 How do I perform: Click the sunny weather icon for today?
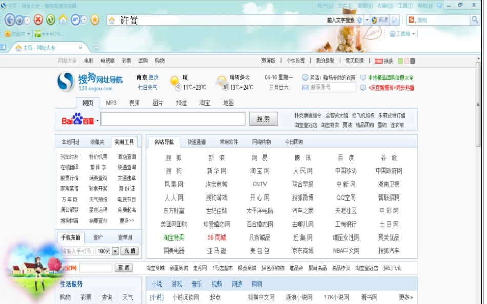pyautogui.click(x=175, y=81)
